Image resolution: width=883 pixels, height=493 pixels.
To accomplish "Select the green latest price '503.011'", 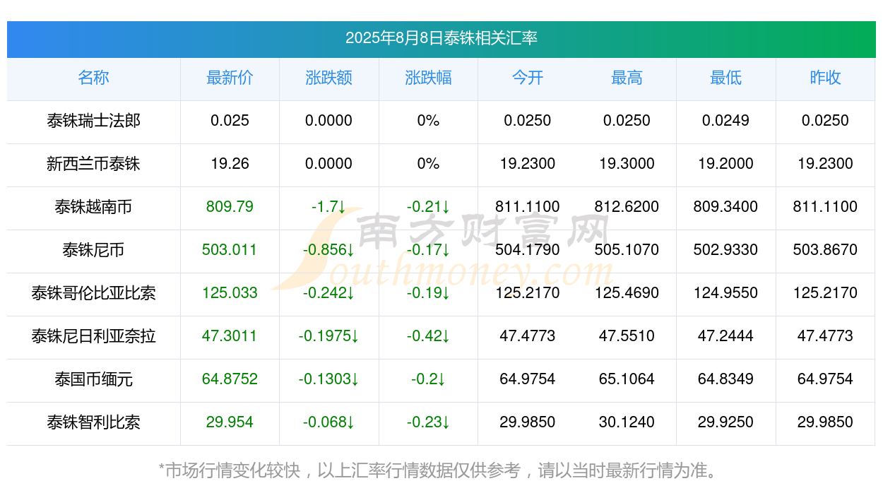I will pos(230,250).
